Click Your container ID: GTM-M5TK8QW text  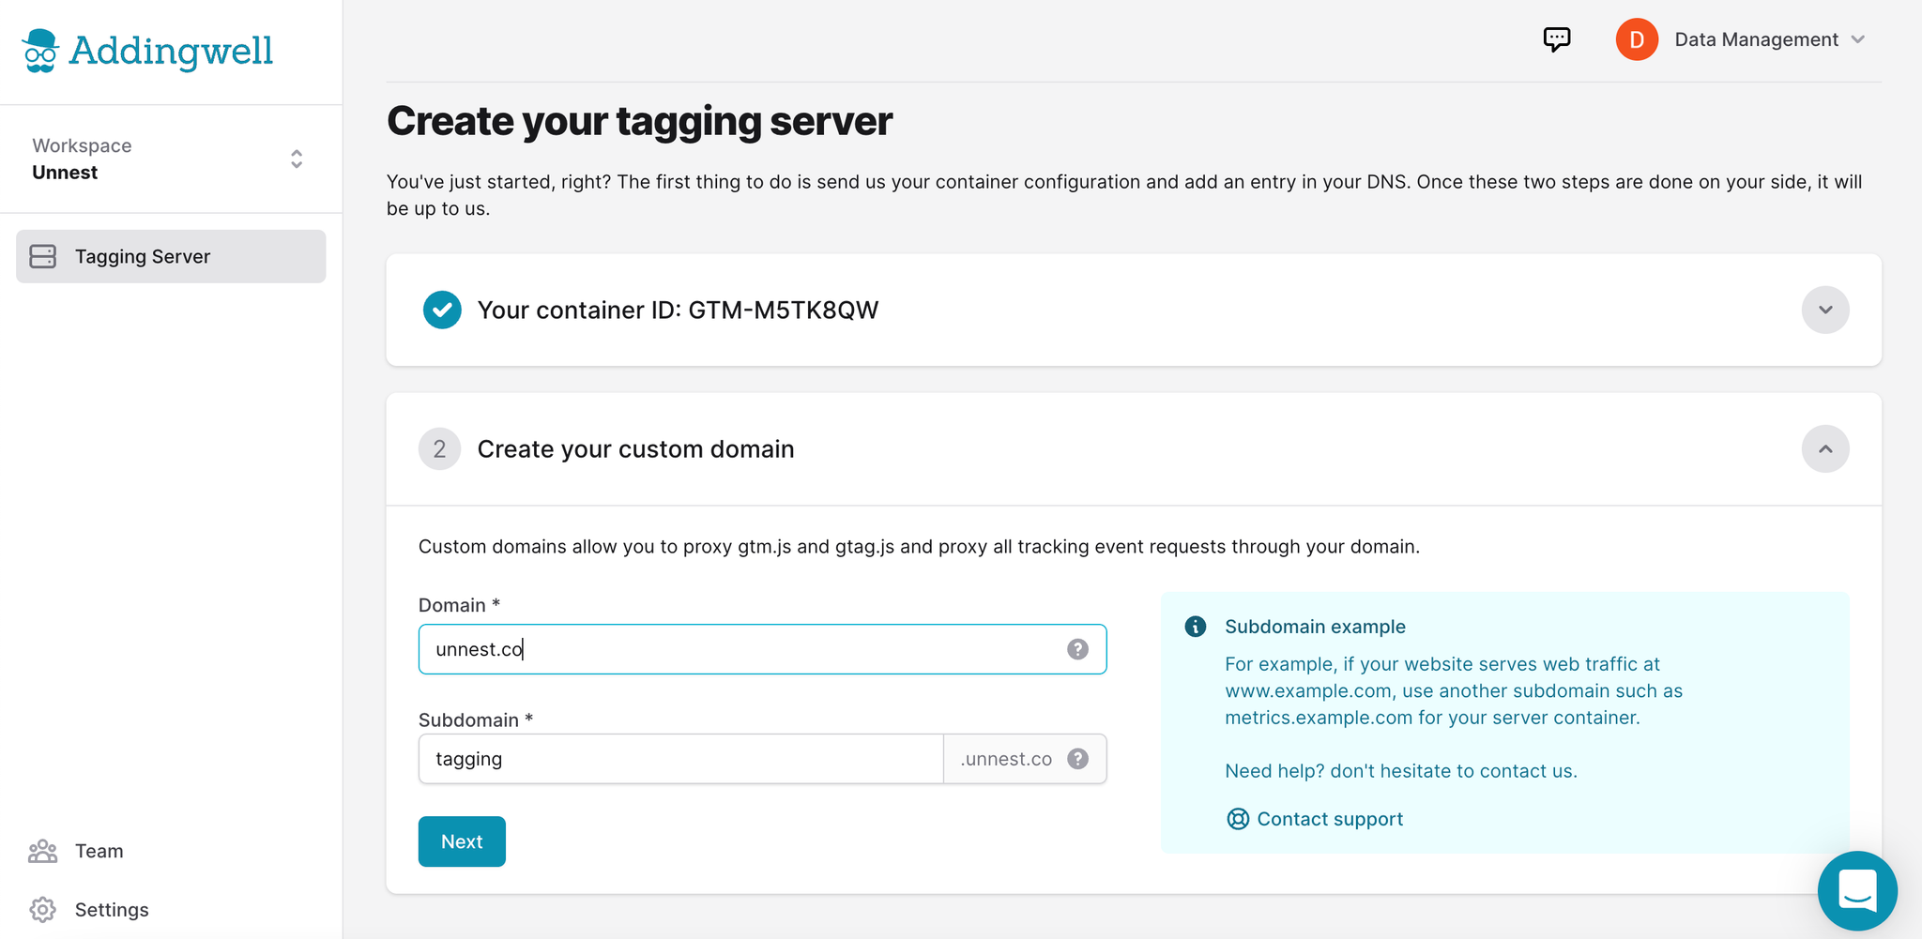[678, 310]
